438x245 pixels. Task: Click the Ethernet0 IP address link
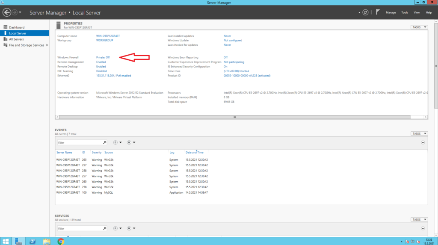pos(113,76)
